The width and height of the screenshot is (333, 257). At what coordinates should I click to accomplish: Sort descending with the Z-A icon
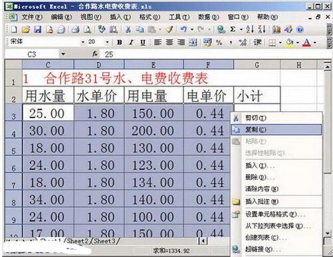(x=262, y=29)
